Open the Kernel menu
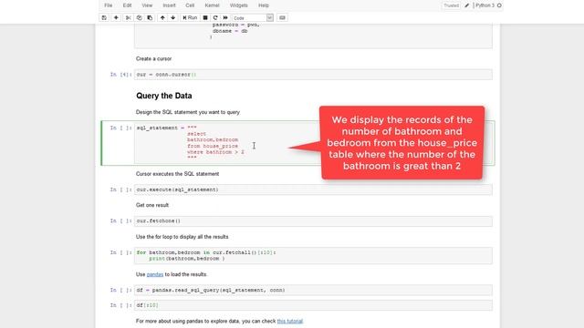Screen dimensions: 584x328 (212, 5)
